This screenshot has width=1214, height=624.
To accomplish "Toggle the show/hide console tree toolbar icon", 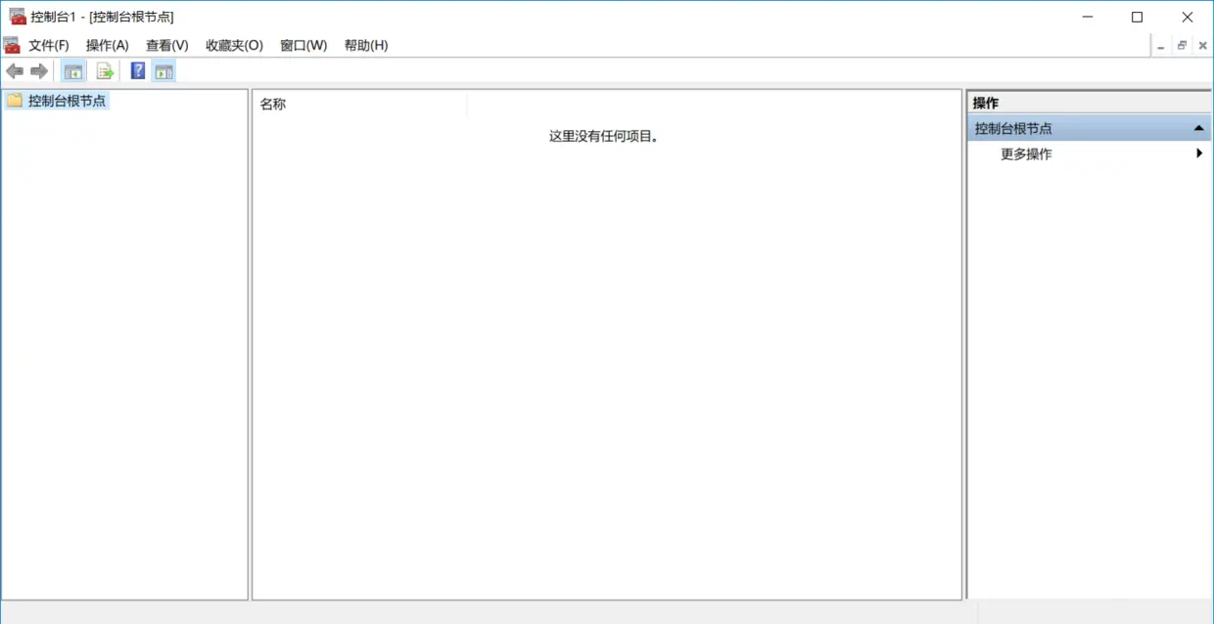I will click(x=72, y=69).
